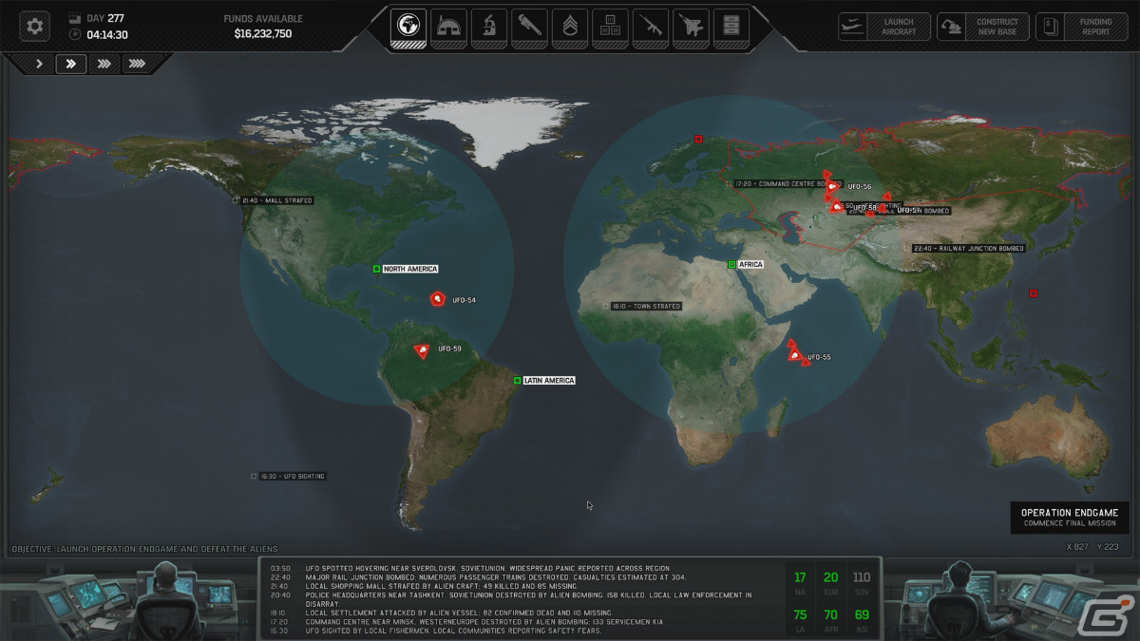Image resolution: width=1140 pixels, height=641 pixels.
Task: Click the SOV funding value 110
Action: 861,578
